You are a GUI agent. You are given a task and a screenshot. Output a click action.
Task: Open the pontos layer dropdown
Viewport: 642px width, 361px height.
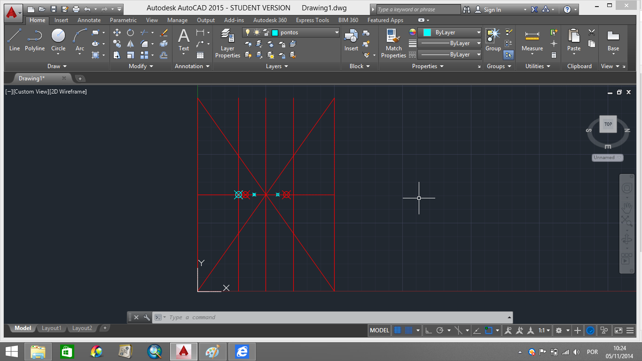[337, 32]
